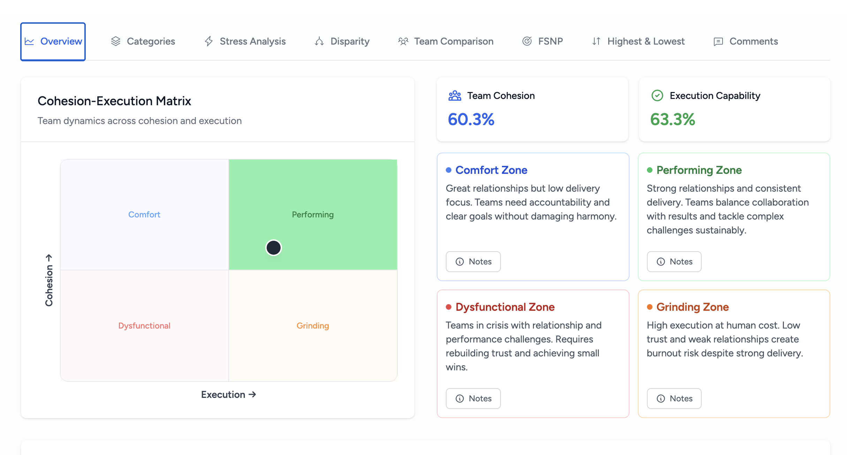Viewport: 847px width, 455px height.
Task: Click the Execution Capability checkmark icon
Action: [x=657, y=96]
